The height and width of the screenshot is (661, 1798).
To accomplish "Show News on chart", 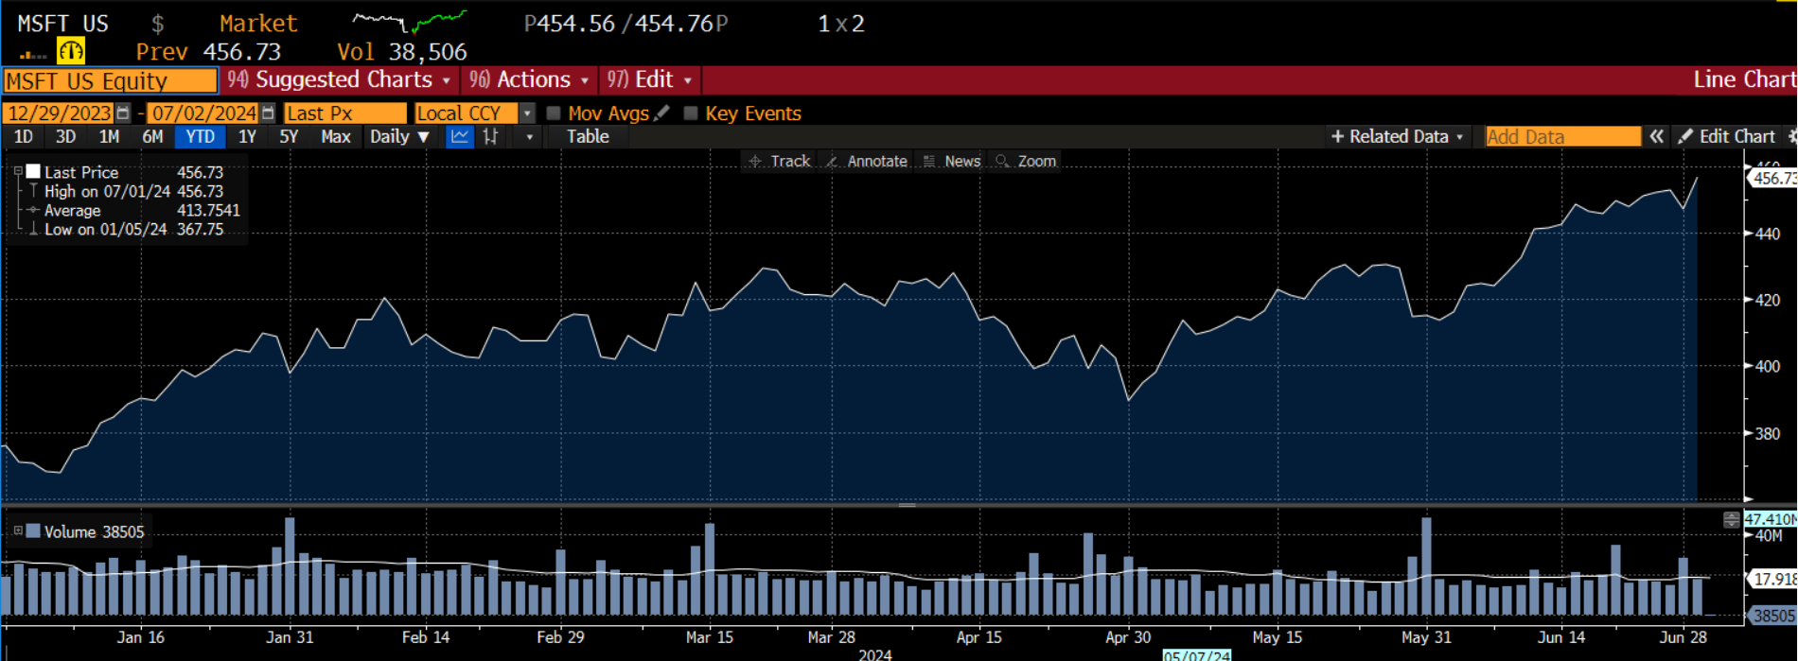I will pyautogui.click(x=953, y=162).
